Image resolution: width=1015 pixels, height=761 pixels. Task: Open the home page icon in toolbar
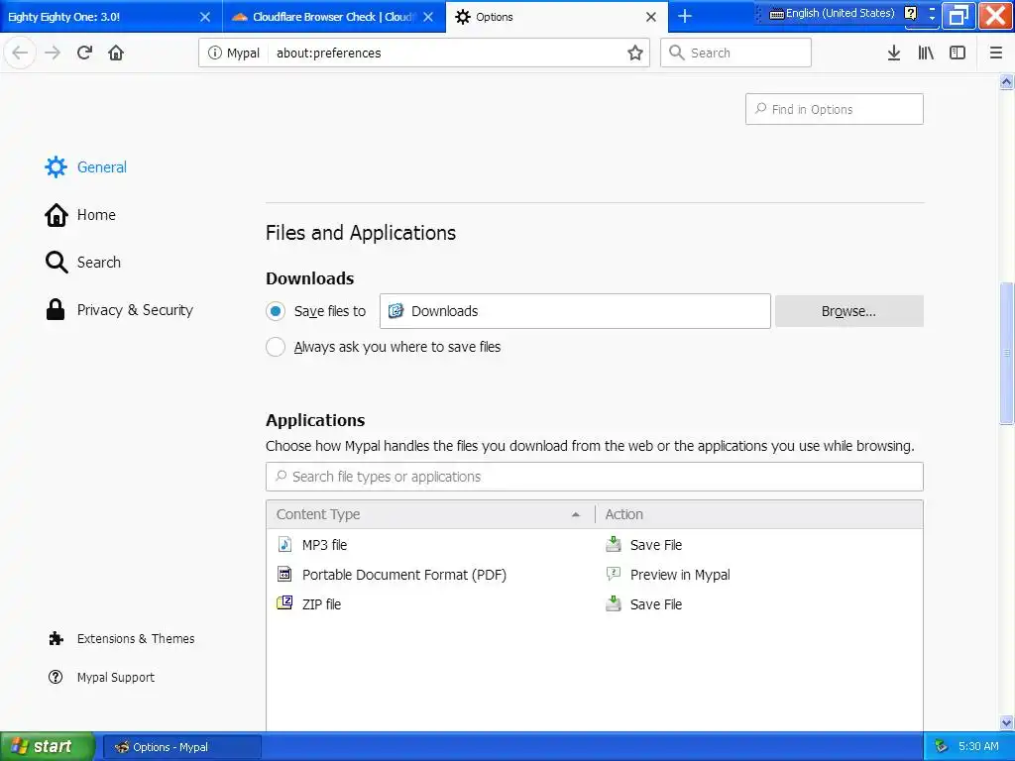[116, 53]
